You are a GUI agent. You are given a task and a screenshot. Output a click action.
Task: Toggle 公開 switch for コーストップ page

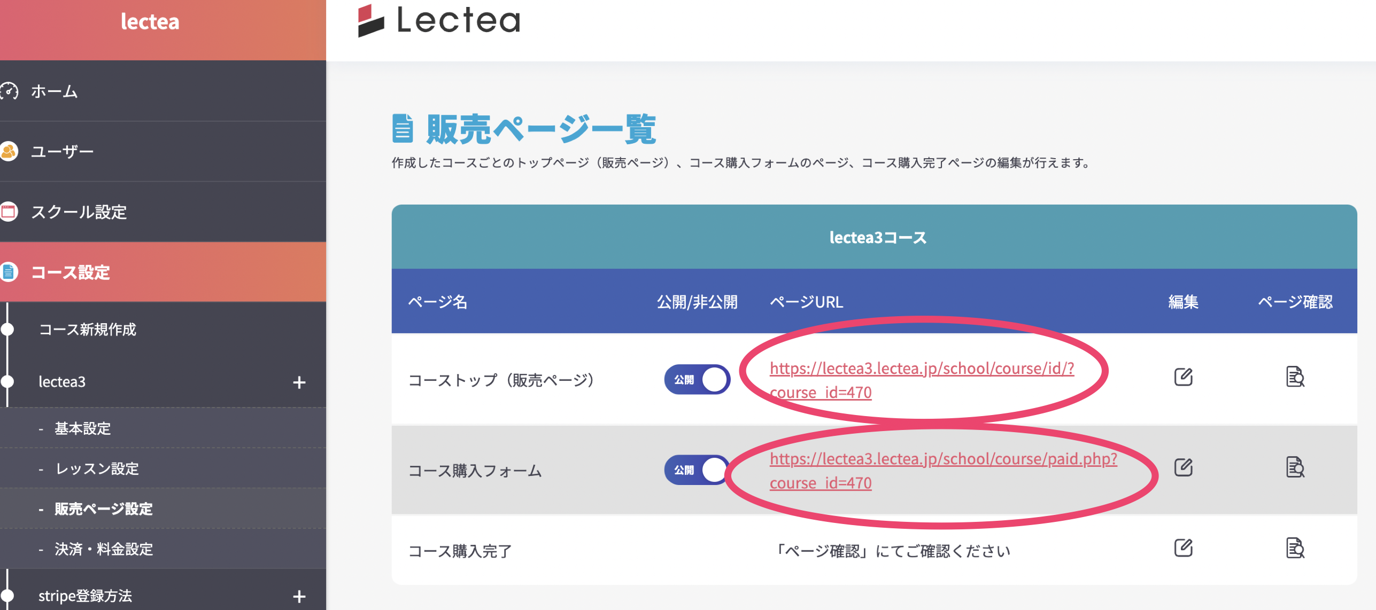(697, 380)
